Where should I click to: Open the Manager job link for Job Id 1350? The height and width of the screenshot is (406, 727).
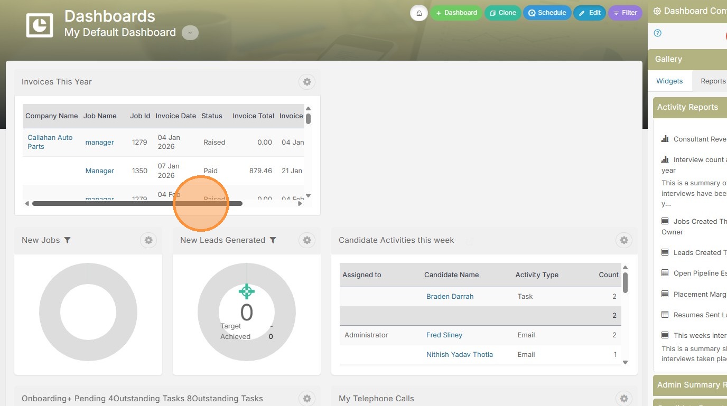[100, 171]
